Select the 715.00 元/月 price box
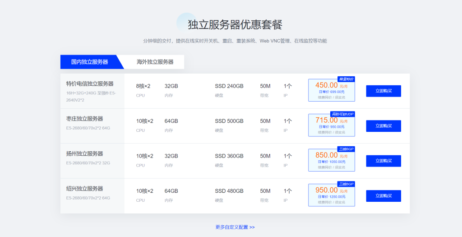The image size is (462, 237). pyautogui.click(x=331, y=125)
